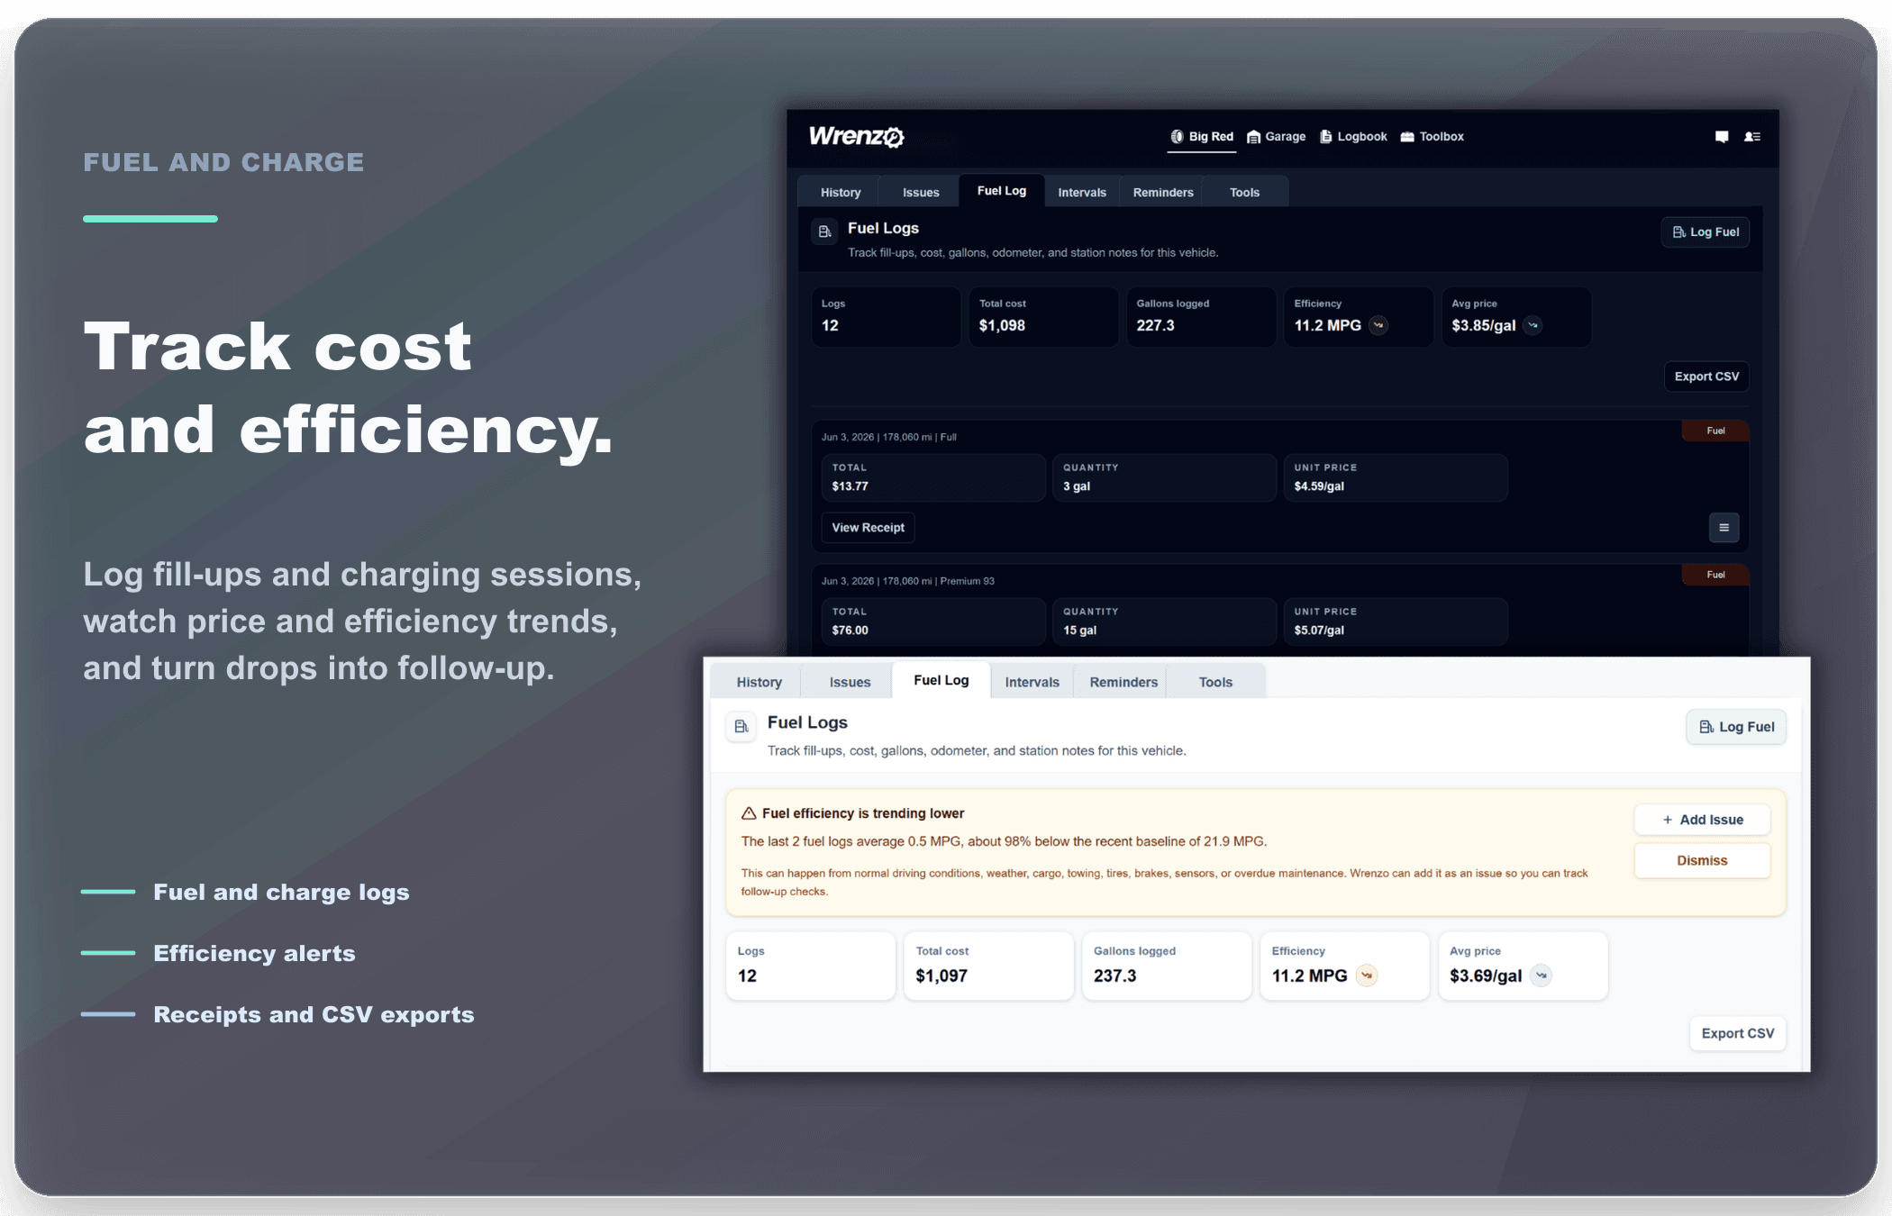This screenshot has width=1892, height=1216.
Task: Click Log Fuel button in light window
Action: pos(1736,727)
